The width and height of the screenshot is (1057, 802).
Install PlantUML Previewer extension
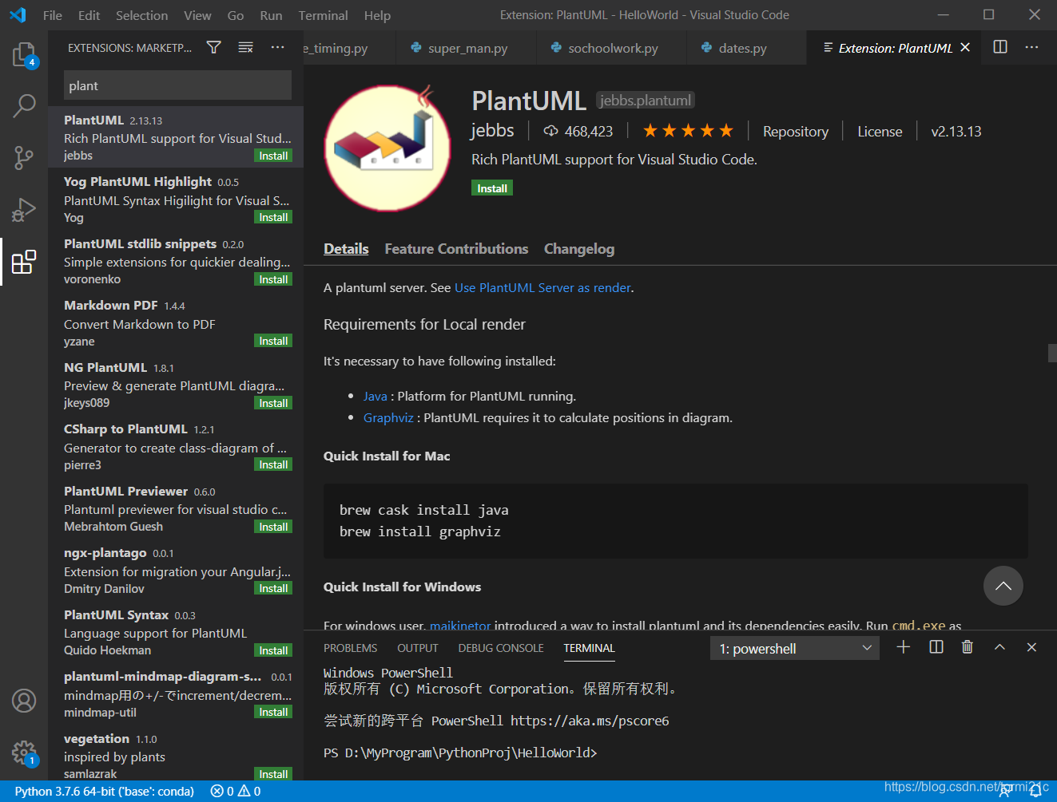click(273, 527)
